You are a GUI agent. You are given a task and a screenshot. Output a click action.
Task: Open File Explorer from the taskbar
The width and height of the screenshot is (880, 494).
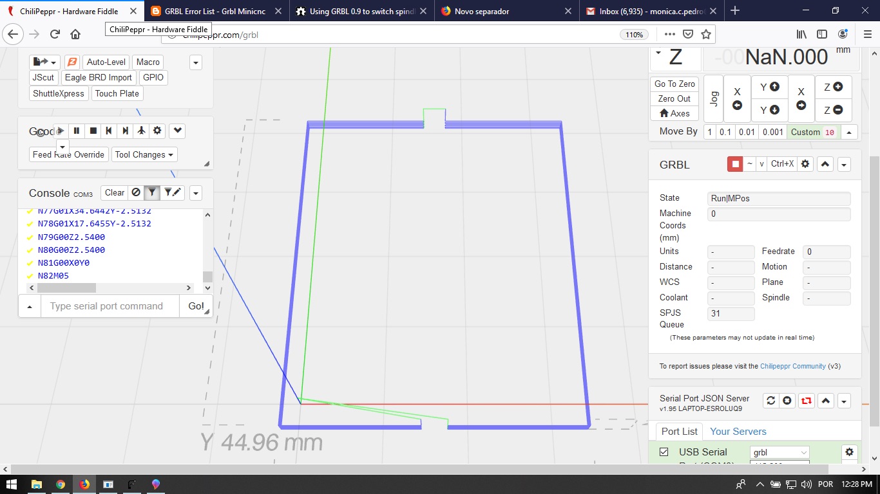click(36, 484)
